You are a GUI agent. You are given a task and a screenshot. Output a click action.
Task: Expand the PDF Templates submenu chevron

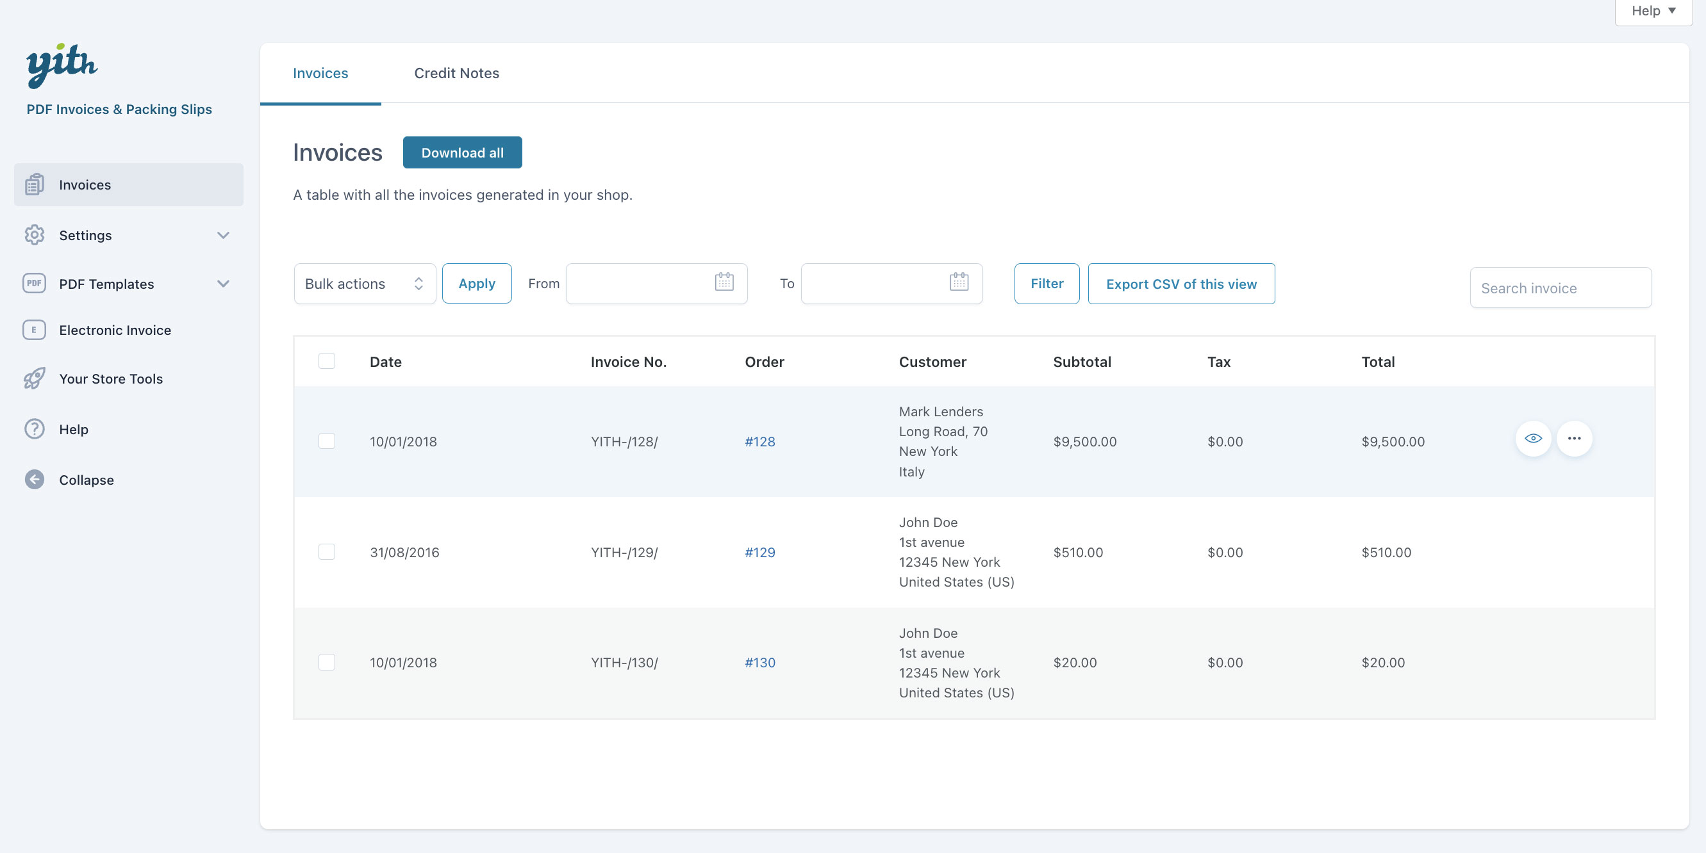pyautogui.click(x=223, y=283)
